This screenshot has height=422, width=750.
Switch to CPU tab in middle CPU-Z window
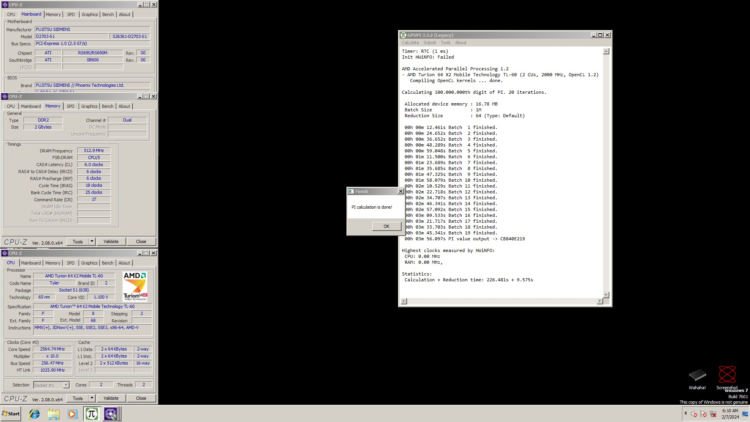(11, 106)
